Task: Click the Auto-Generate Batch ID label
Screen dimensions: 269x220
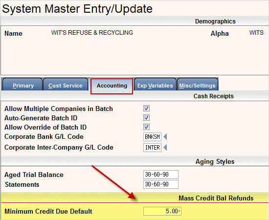Action: 41,118
